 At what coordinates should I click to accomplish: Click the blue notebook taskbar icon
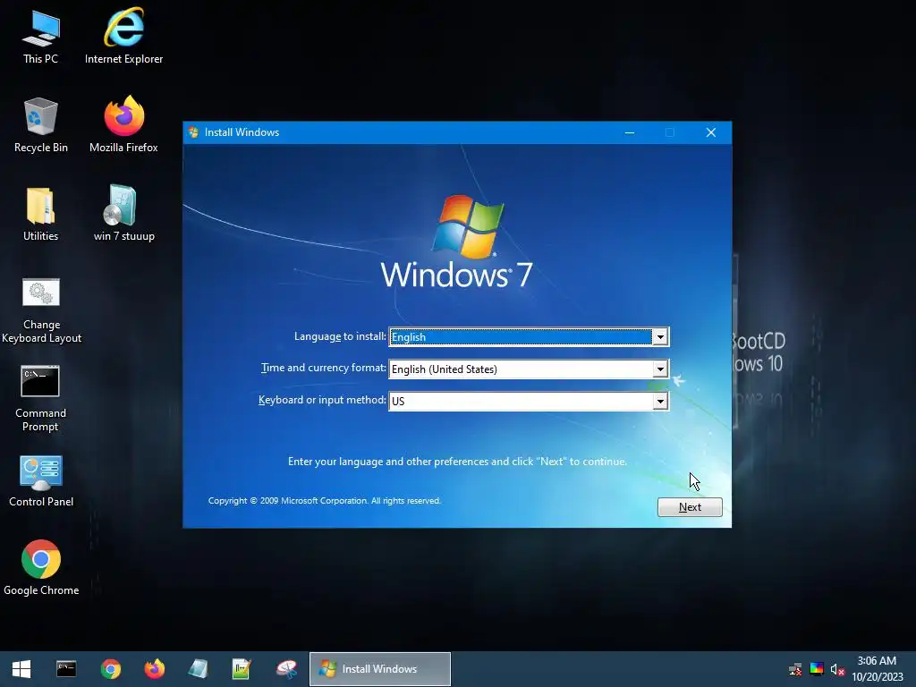click(199, 669)
